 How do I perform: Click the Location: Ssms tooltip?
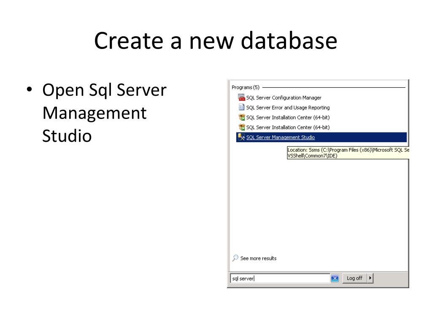[348, 153]
